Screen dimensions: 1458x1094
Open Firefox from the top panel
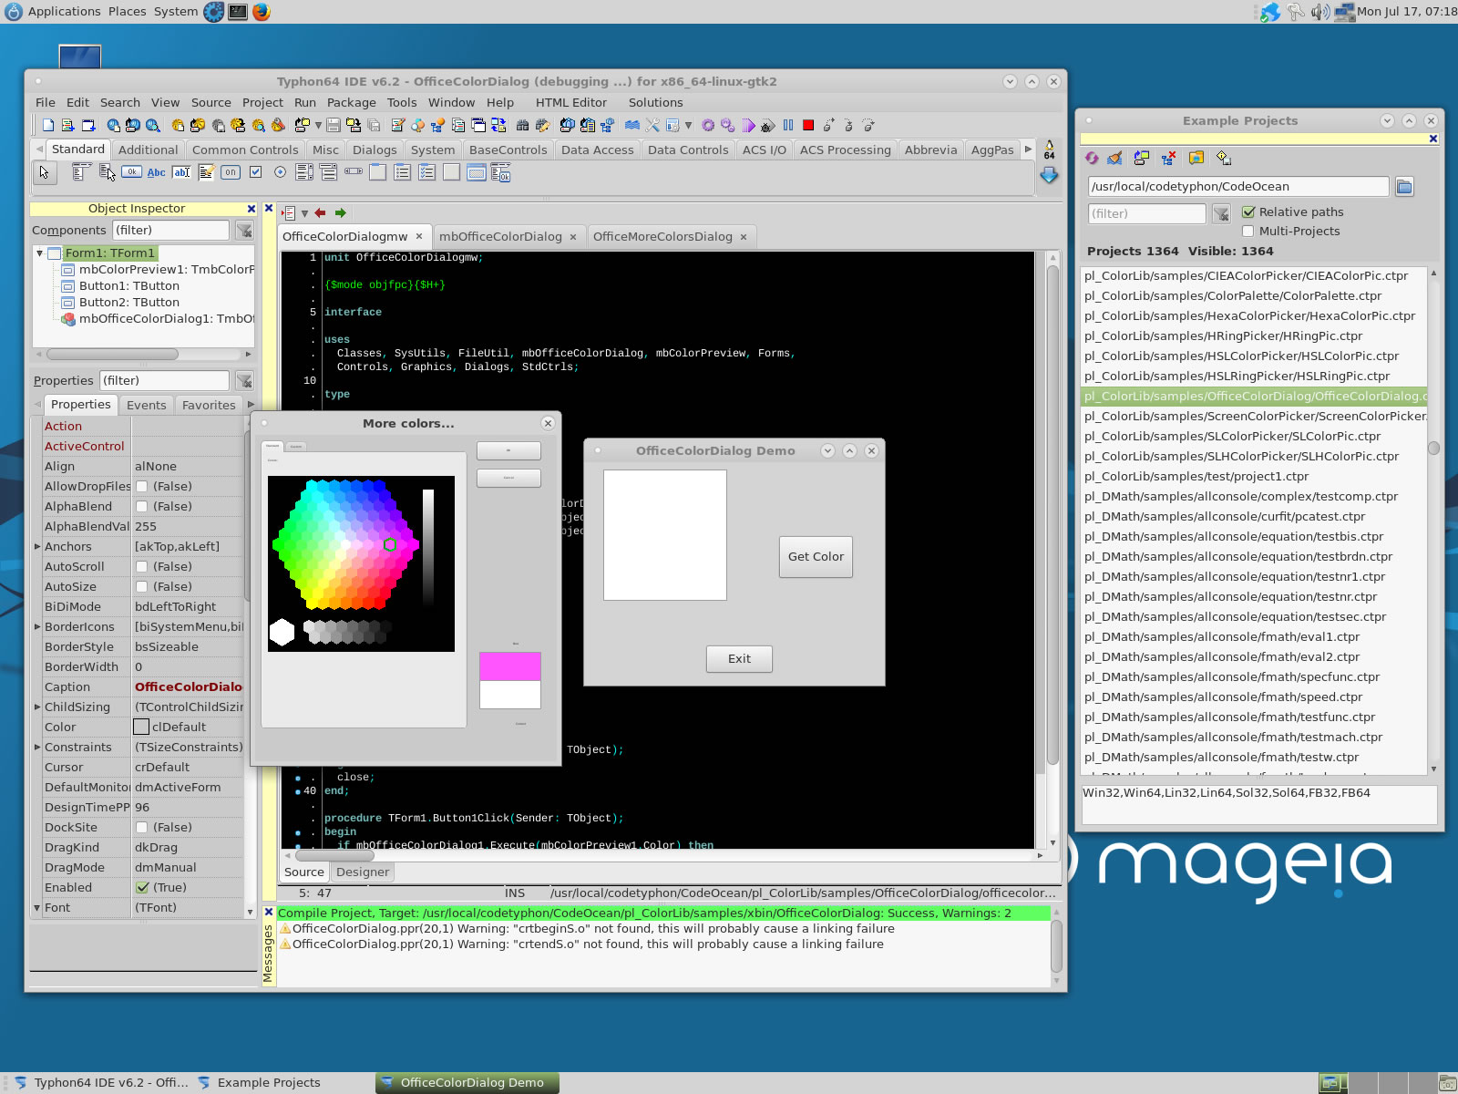click(x=262, y=12)
